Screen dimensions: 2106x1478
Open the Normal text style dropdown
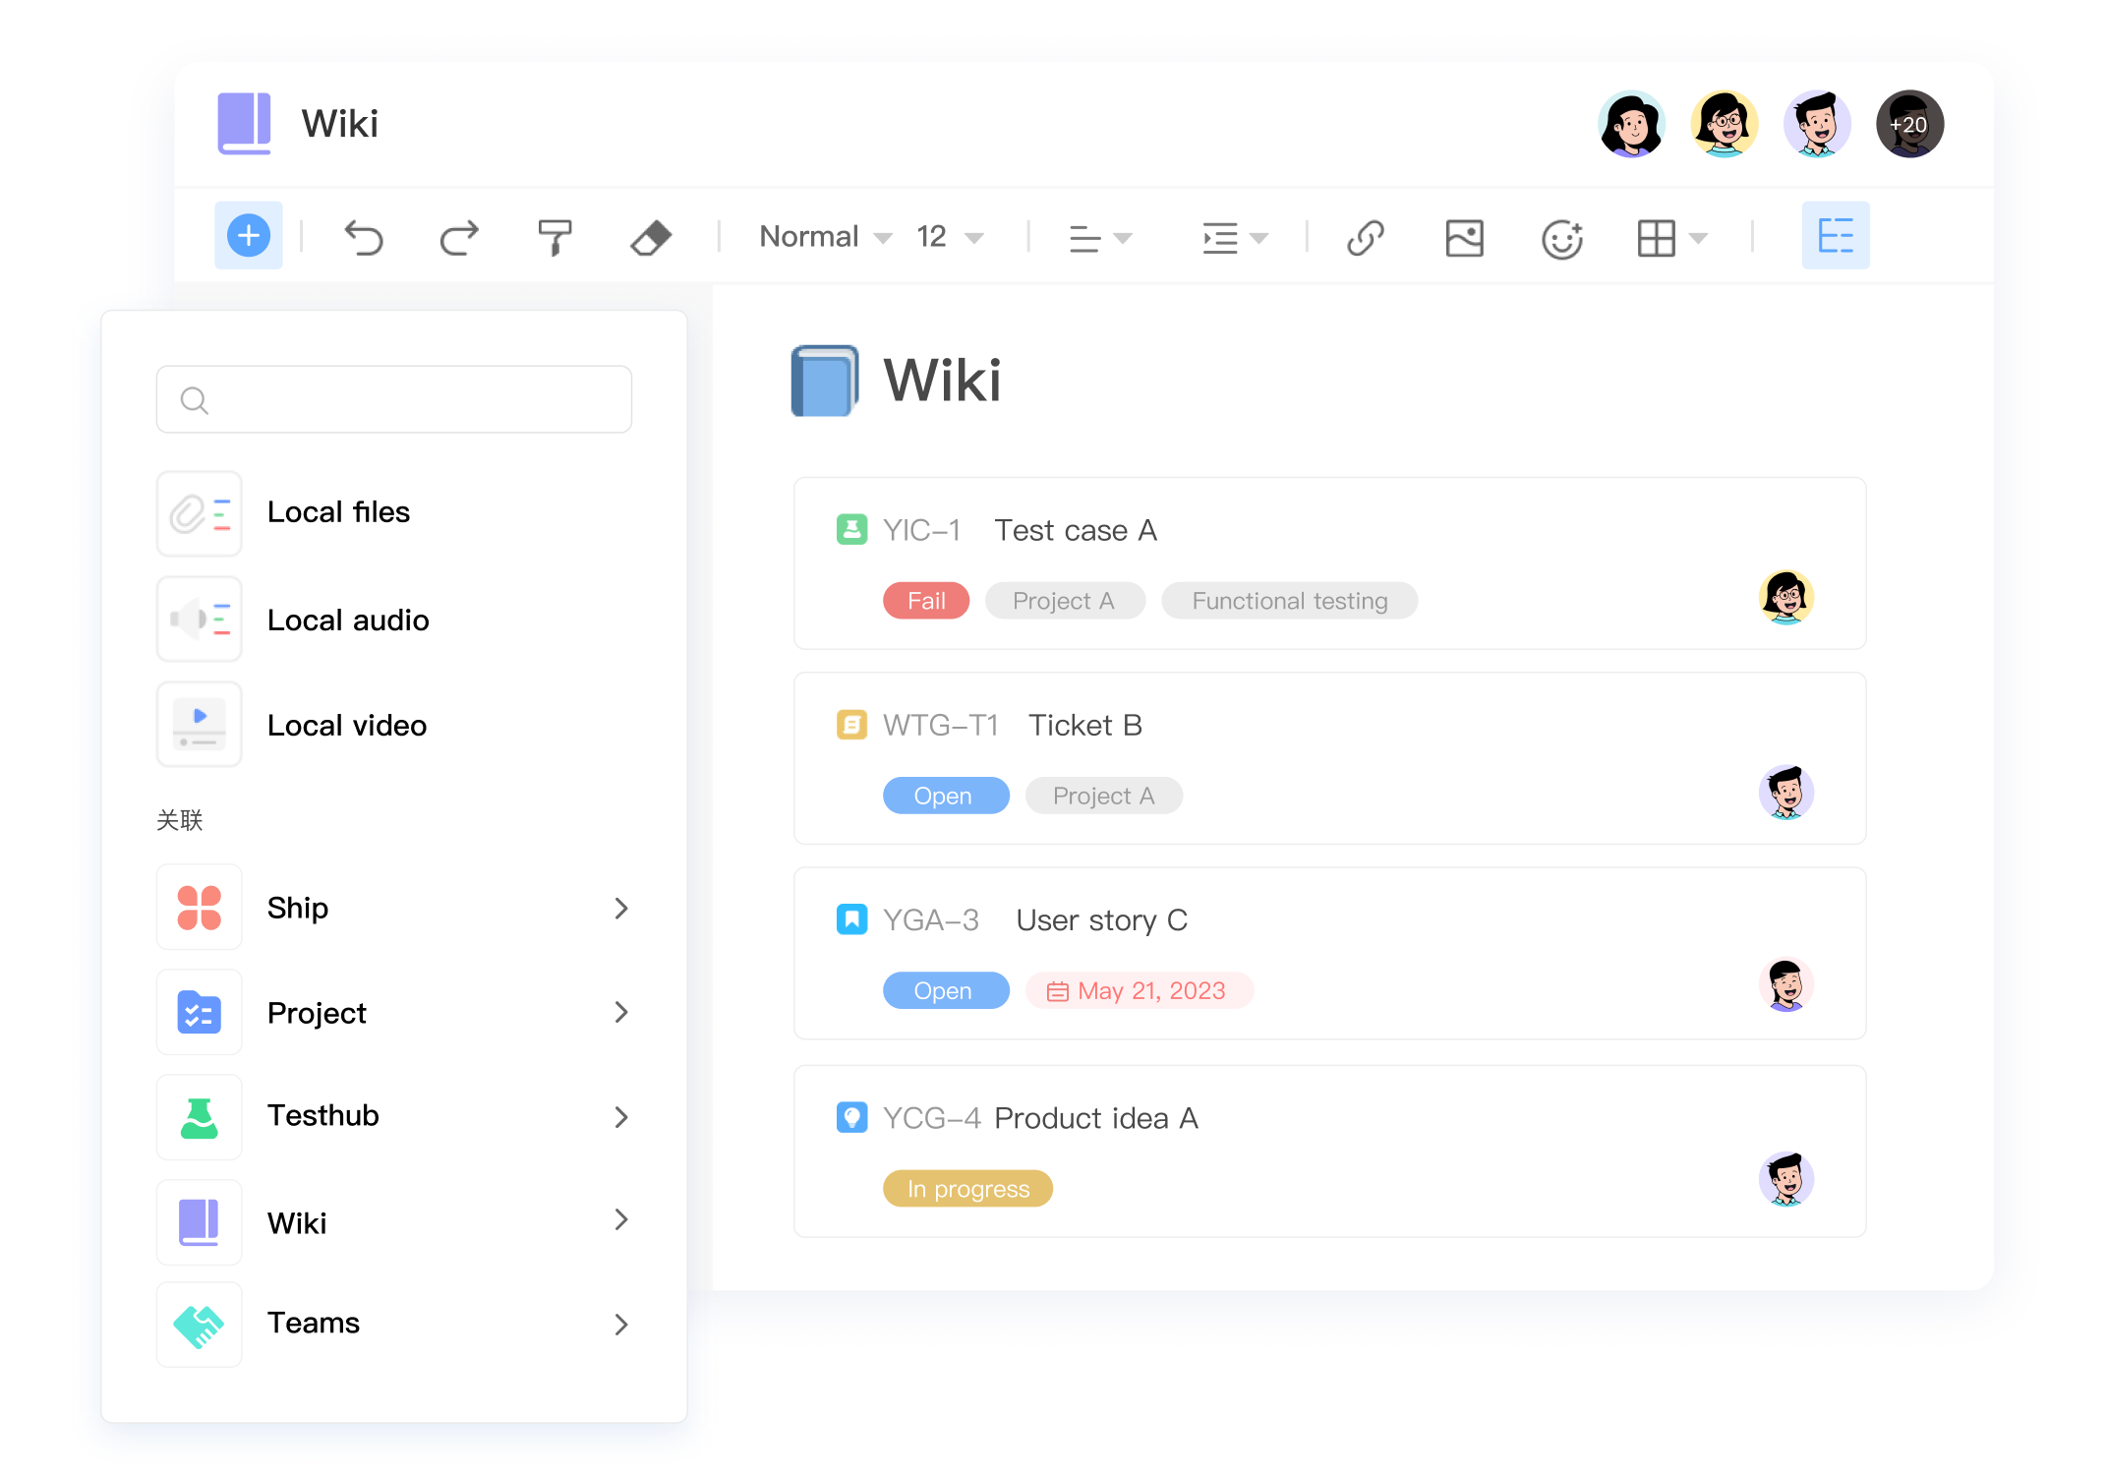825,237
